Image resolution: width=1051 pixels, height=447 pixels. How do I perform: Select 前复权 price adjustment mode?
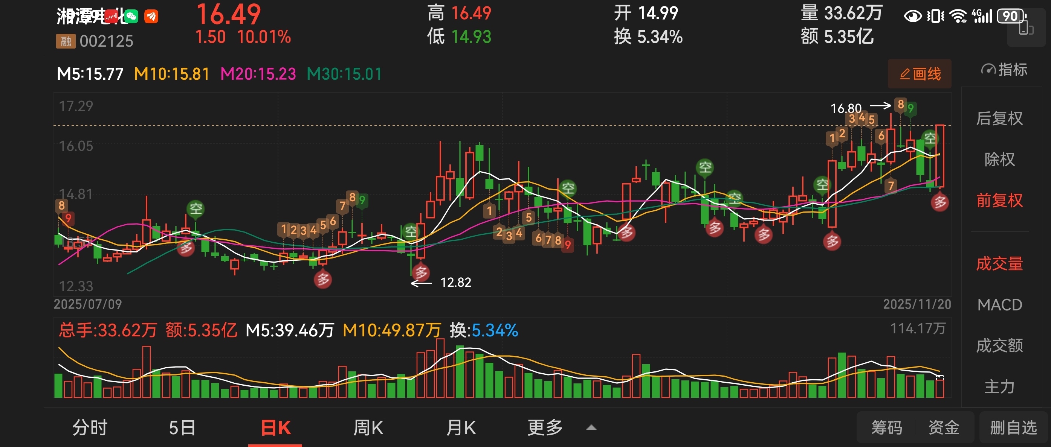coord(999,201)
